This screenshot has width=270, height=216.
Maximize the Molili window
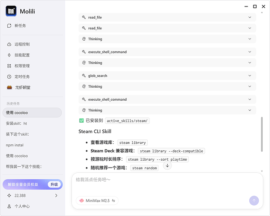tap(255, 6)
